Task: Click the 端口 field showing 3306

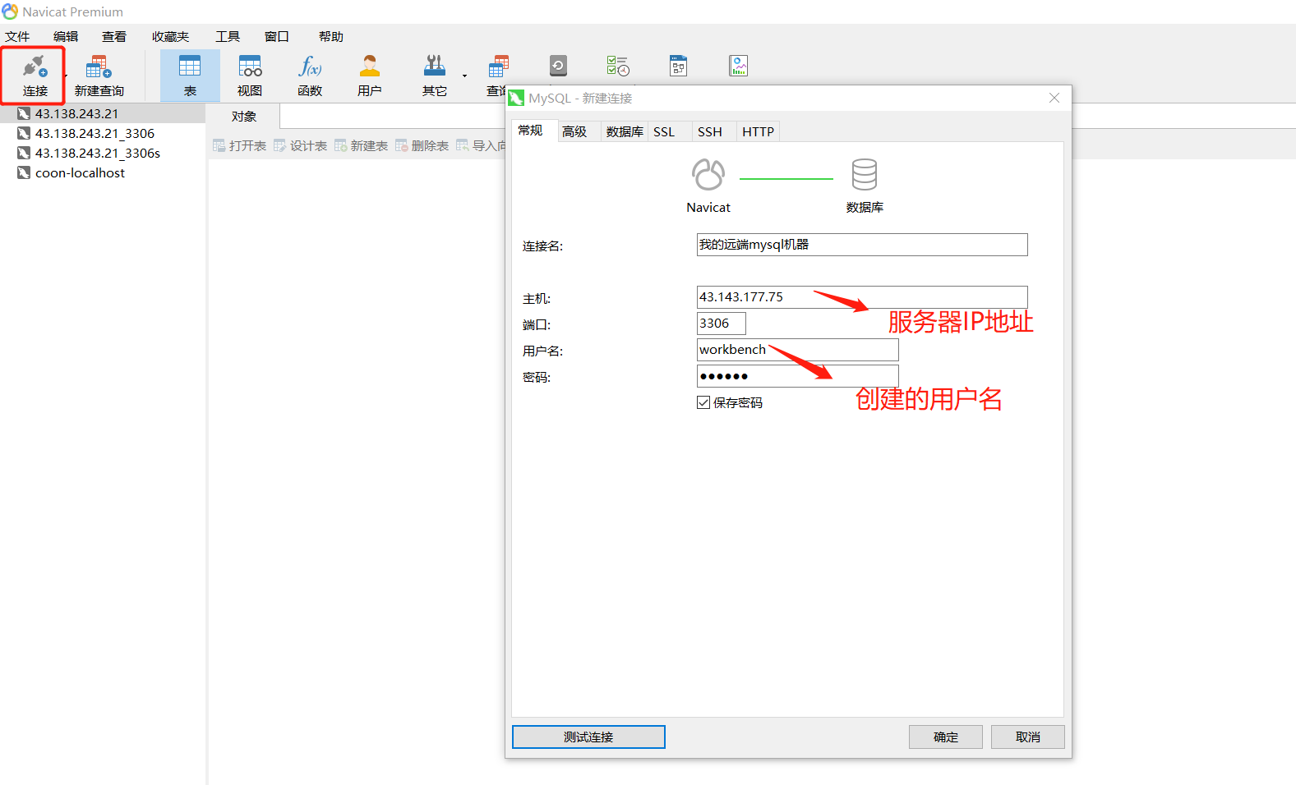Action: (722, 324)
